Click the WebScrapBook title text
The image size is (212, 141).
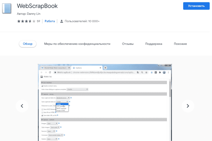pyautogui.click(x=37, y=6)
